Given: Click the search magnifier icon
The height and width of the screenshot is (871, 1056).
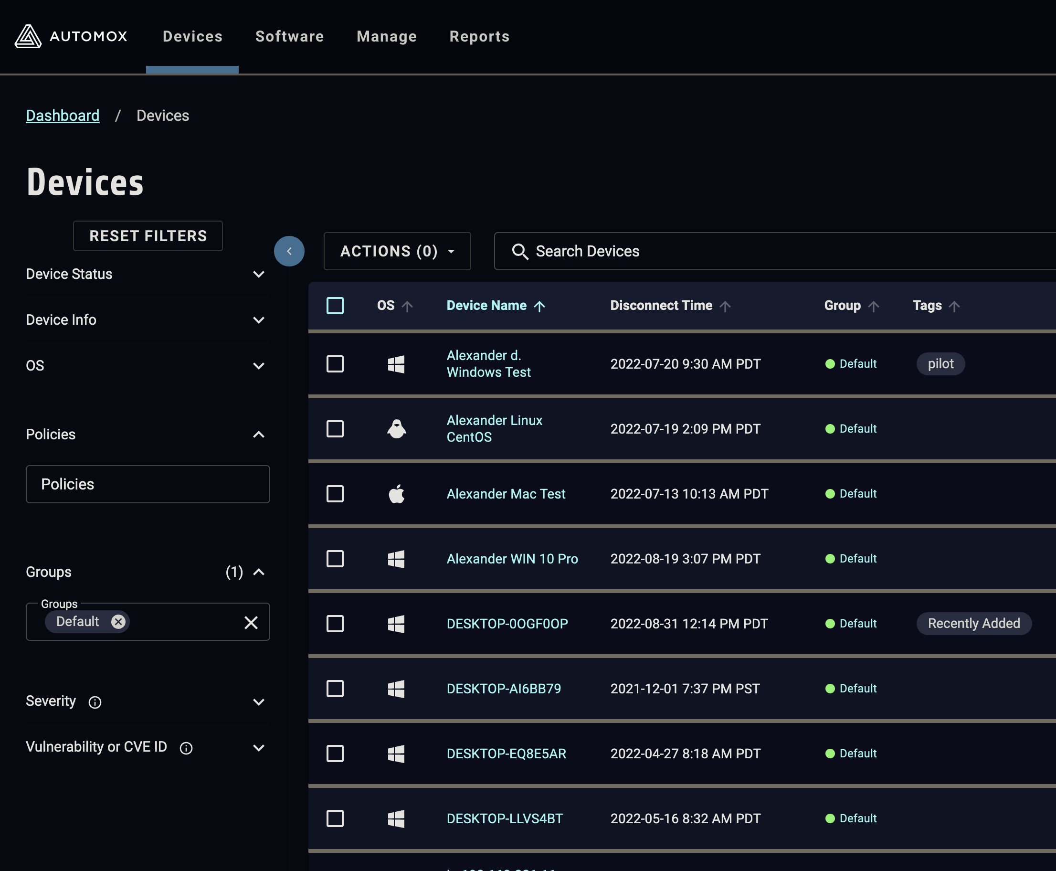Looking at the screenshot, I should [520, 251].
